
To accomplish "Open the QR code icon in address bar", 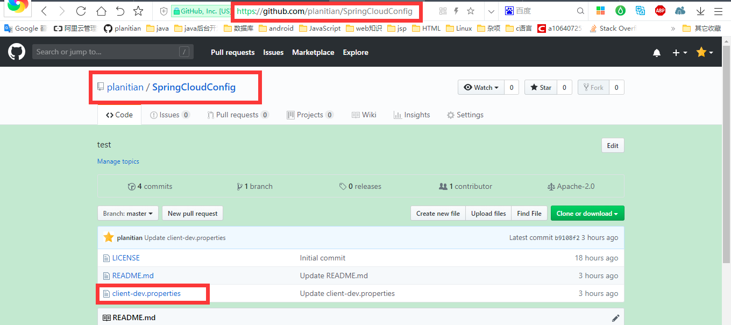I will [443, 11].
